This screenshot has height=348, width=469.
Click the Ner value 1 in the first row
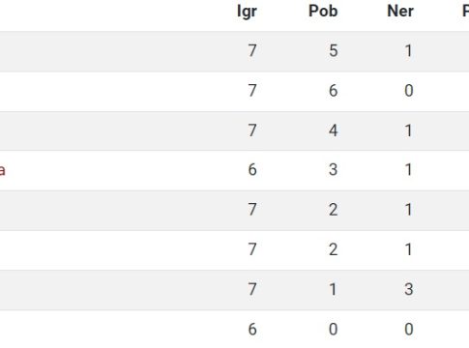[409, 51]
